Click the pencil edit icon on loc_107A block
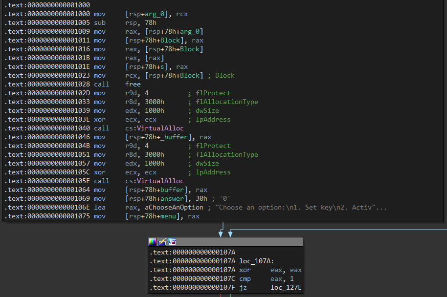 point(162,242)
